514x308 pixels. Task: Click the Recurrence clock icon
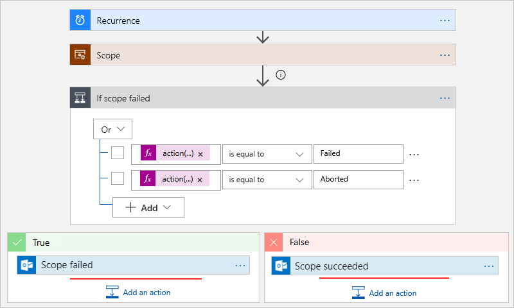pyautogui.click(x=80, y=21)
